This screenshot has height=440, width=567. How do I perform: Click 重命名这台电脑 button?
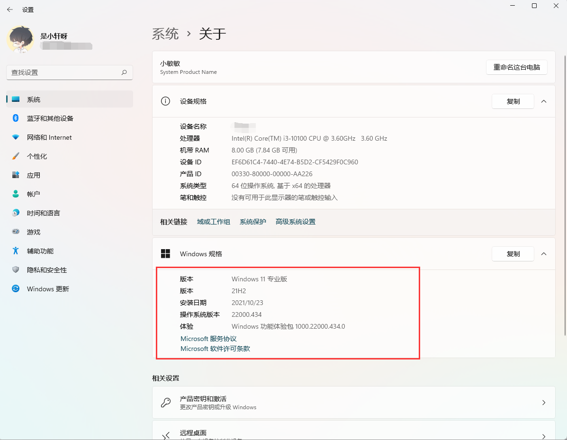point(516,67)
